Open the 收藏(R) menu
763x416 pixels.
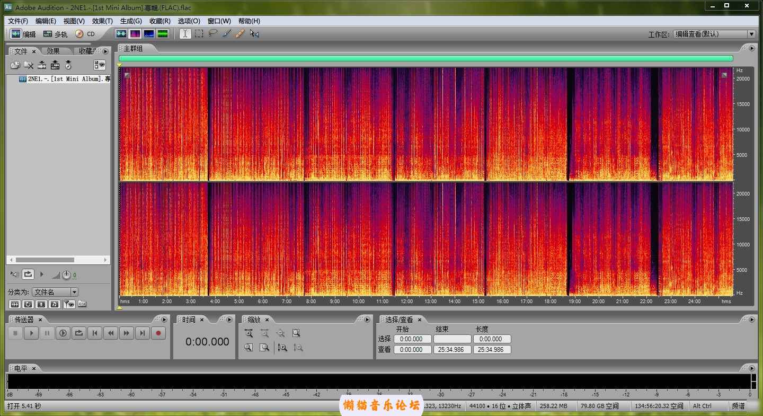click(x=159, y=21)
